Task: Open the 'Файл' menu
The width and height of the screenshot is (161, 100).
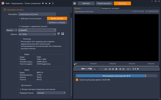Action: coord(8,3)
